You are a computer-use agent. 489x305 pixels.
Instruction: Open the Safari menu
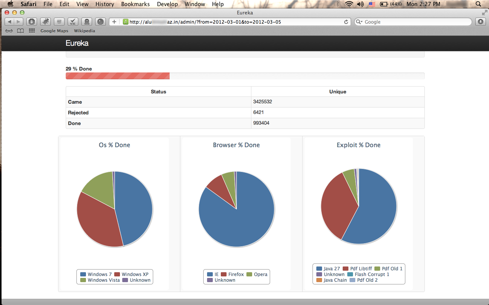click(x=29, y=4)
